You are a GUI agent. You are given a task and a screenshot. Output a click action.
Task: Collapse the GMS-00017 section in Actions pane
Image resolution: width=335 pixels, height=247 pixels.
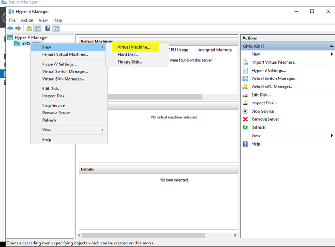[331, 46]
